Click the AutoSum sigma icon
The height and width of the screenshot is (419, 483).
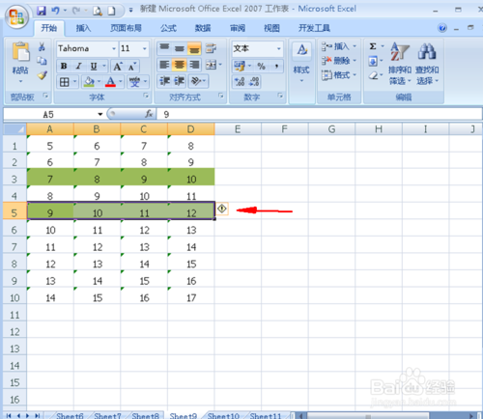pos(373,46)
